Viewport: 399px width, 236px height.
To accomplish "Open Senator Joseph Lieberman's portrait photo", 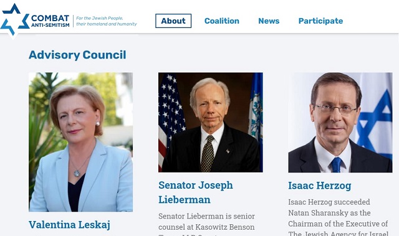I will 211,123.
